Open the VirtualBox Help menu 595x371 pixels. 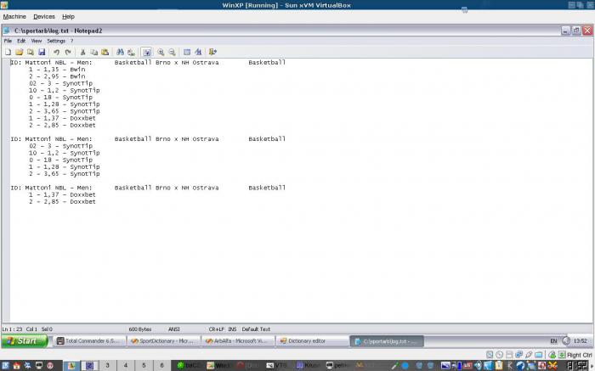point(68,17)
